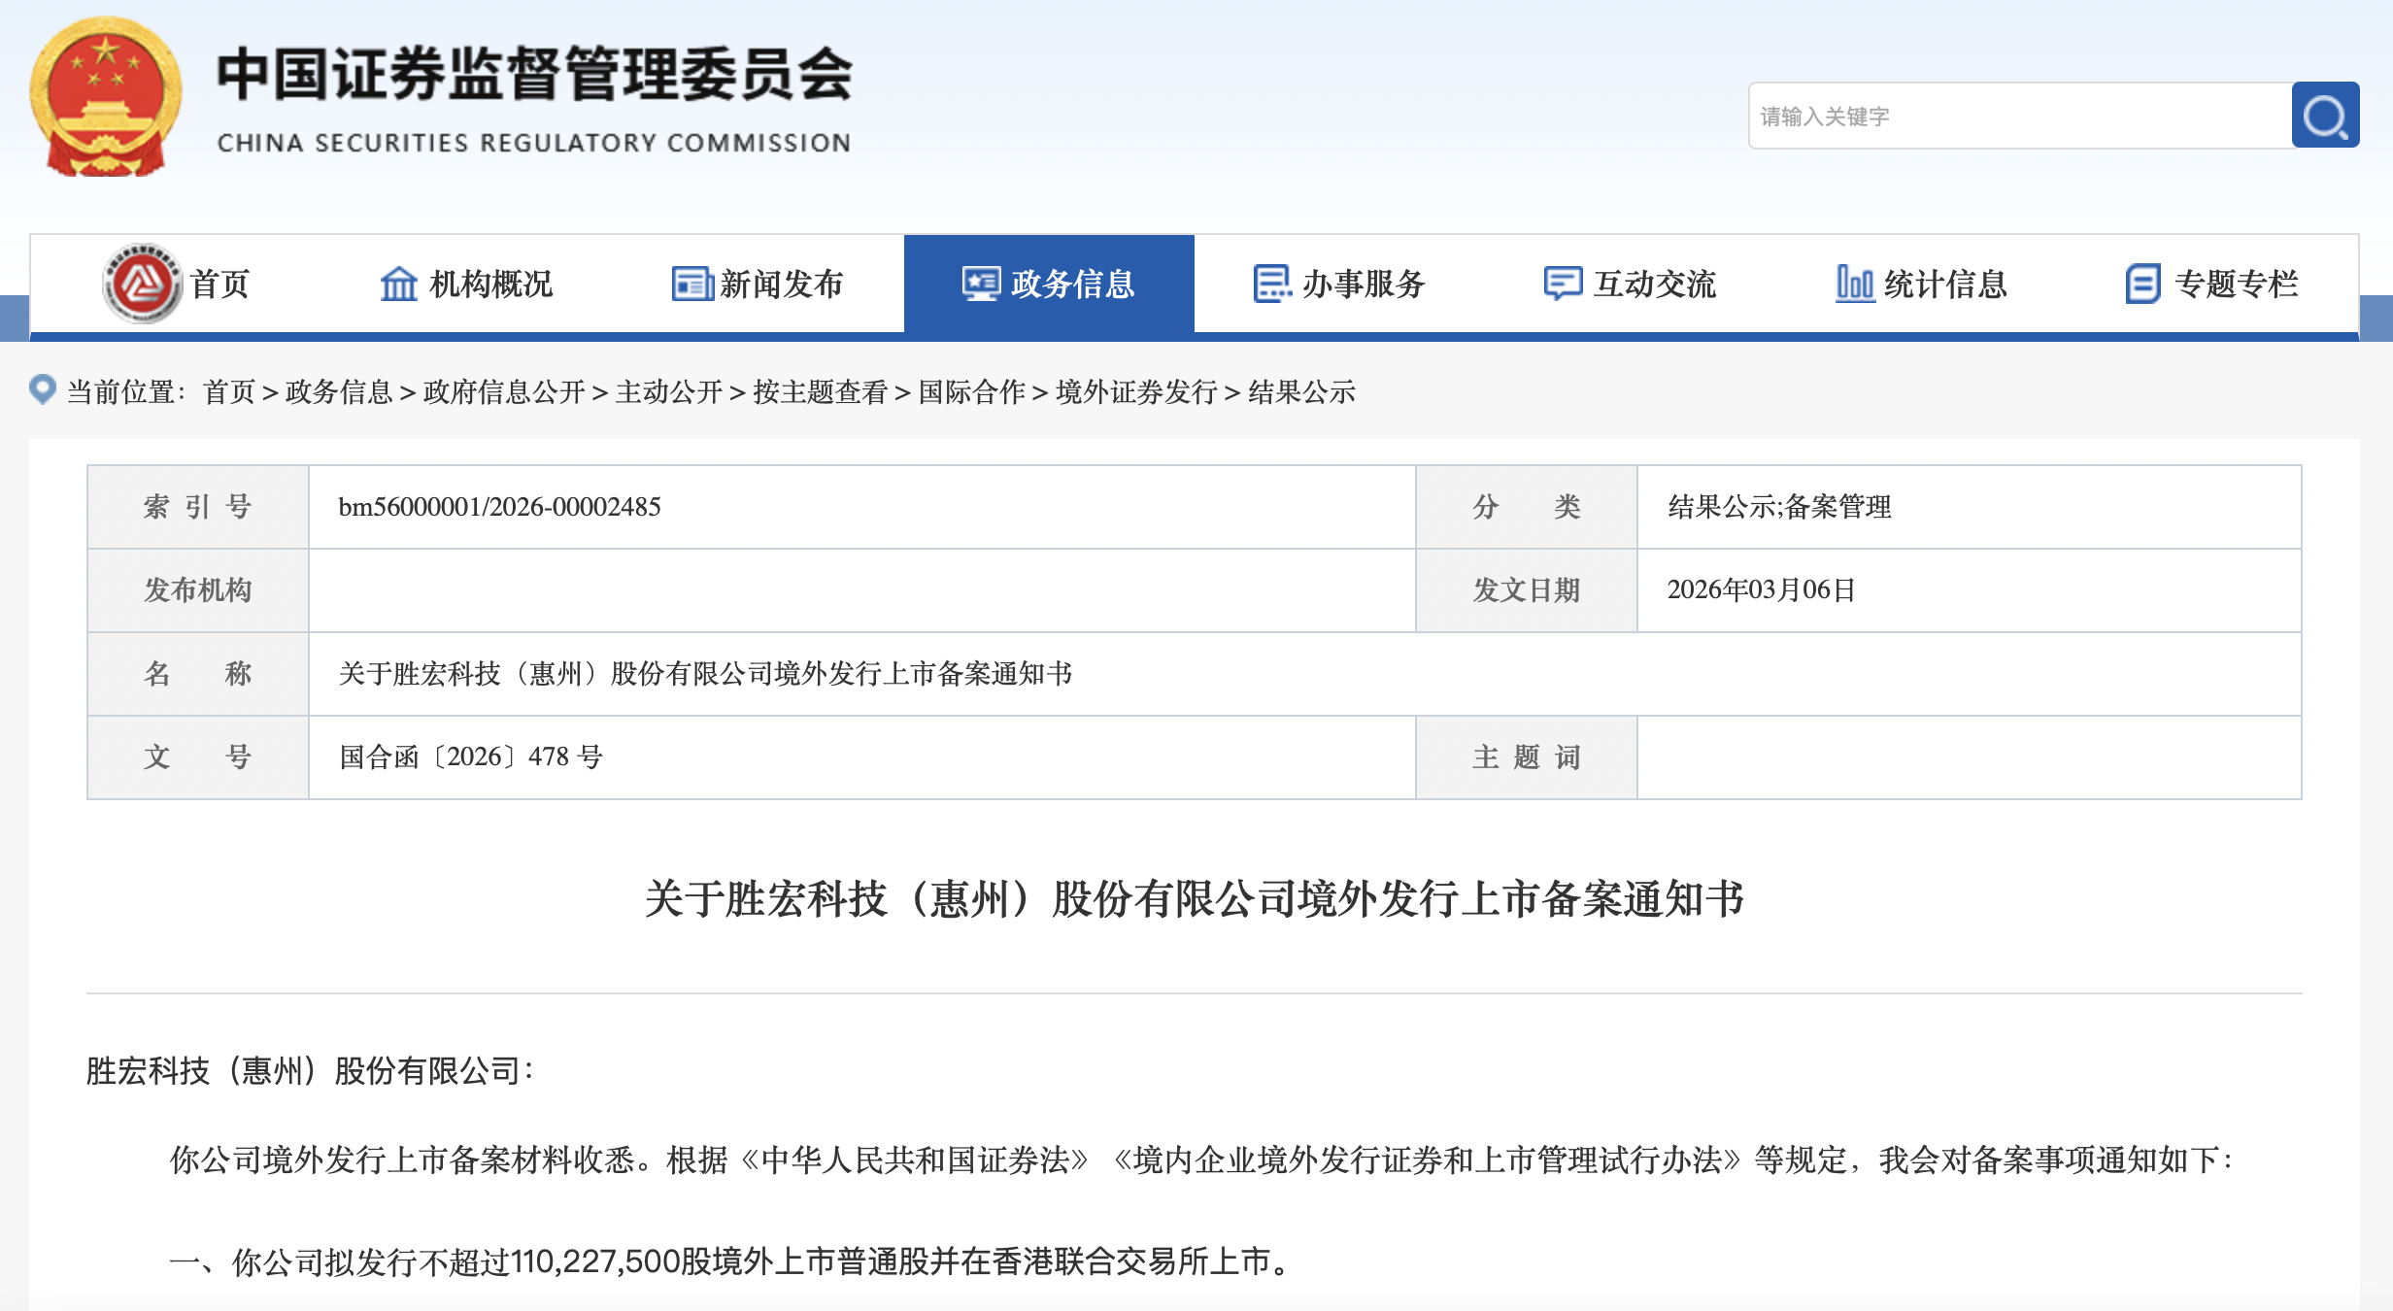
Task: Open the 政府信息公开 breadcrumb link
Action: 504,391
